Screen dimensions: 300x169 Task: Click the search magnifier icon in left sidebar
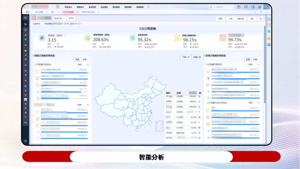point(25,18)
